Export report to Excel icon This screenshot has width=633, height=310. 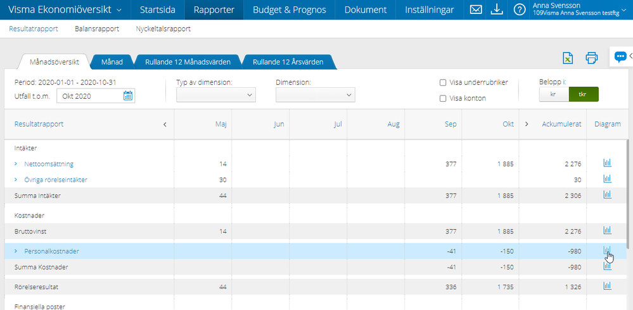(568, 58)
